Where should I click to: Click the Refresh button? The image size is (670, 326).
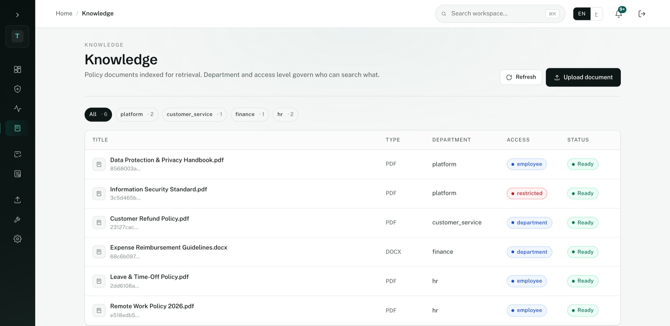(x=521, y=77)
